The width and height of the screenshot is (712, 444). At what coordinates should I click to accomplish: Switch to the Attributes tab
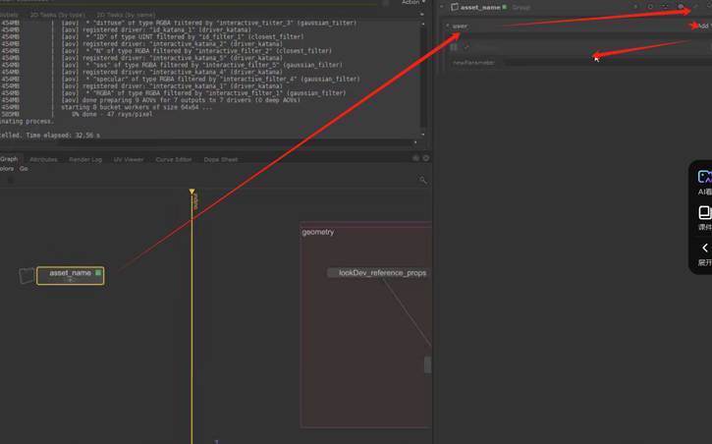point(43,159)
